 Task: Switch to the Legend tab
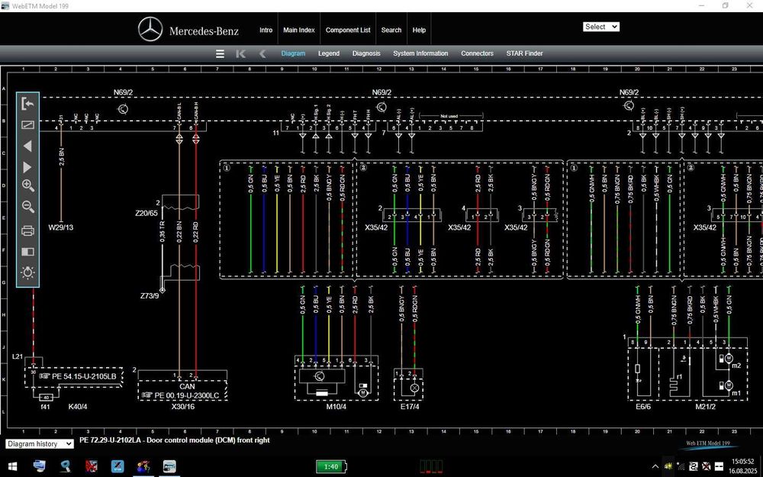point(329,53)
